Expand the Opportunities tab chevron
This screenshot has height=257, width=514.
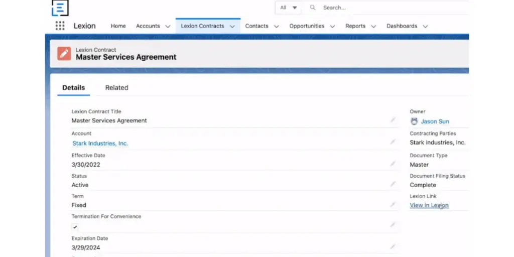332,27
